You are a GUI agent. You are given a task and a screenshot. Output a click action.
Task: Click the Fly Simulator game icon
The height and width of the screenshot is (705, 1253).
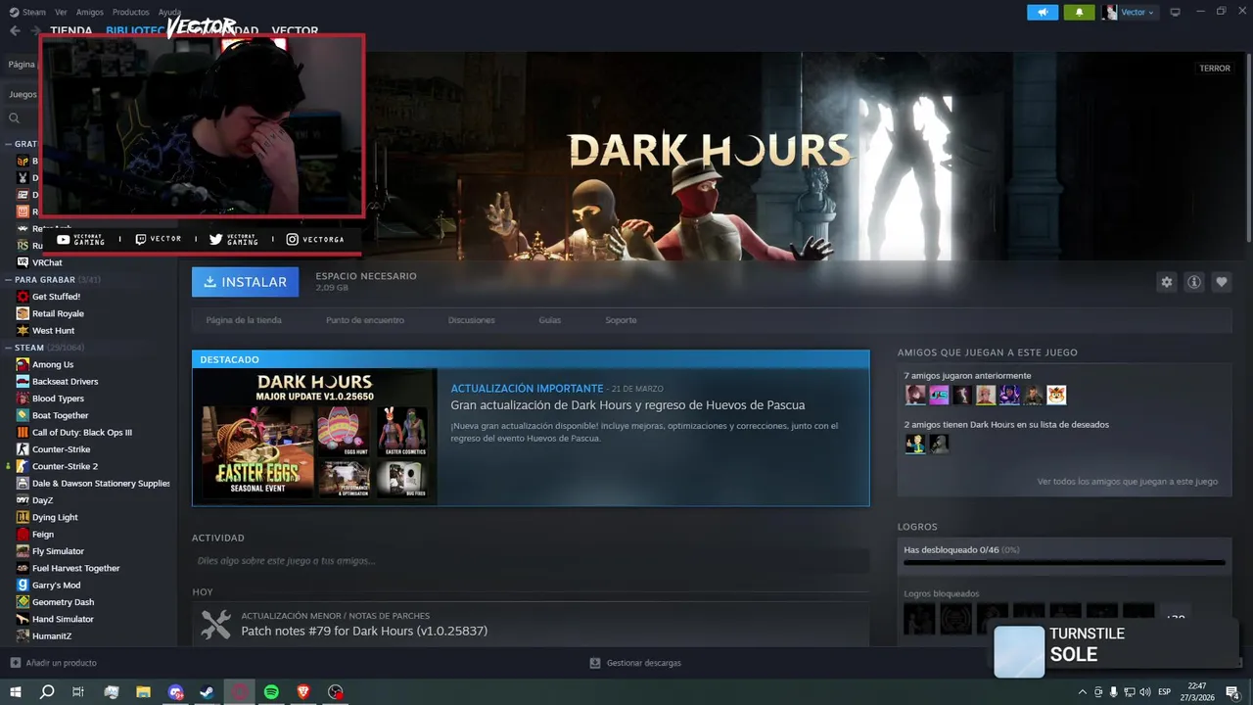coord(23,551)
